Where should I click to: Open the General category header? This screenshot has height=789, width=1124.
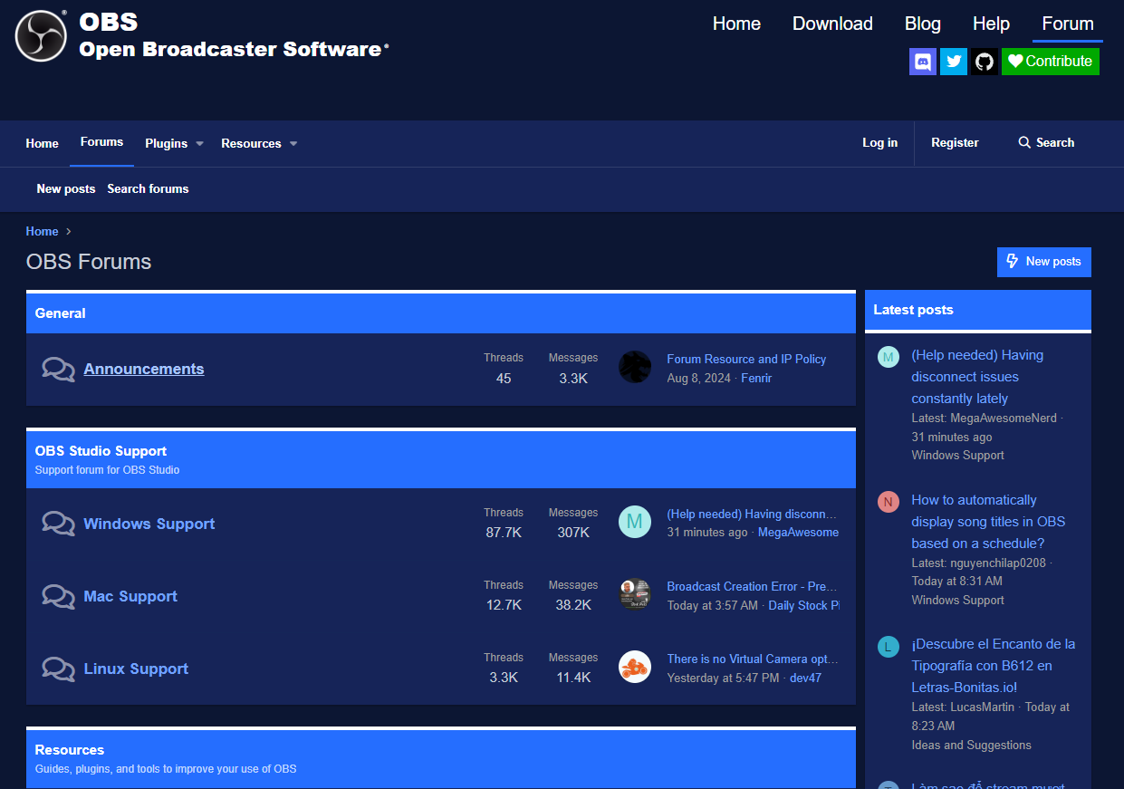pyautogui.click(x=61, y=313)
